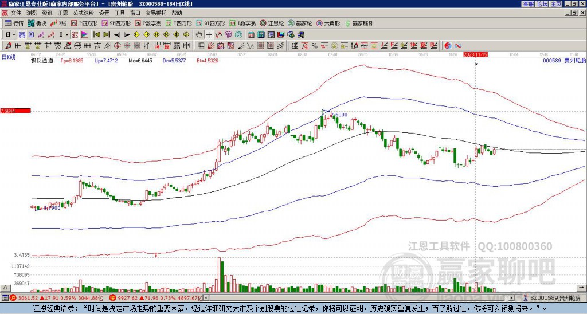587x314 pixels.
Task: Open the 交易委托 menu
Action: (x=156, y=13)
